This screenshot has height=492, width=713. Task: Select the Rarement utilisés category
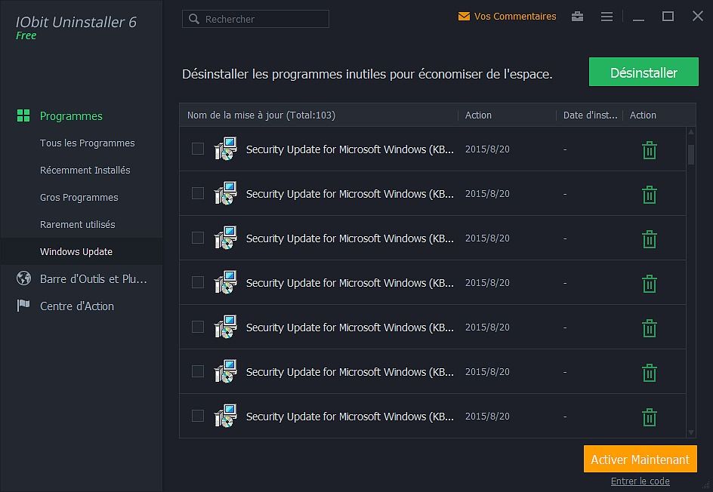click(77, 225)
